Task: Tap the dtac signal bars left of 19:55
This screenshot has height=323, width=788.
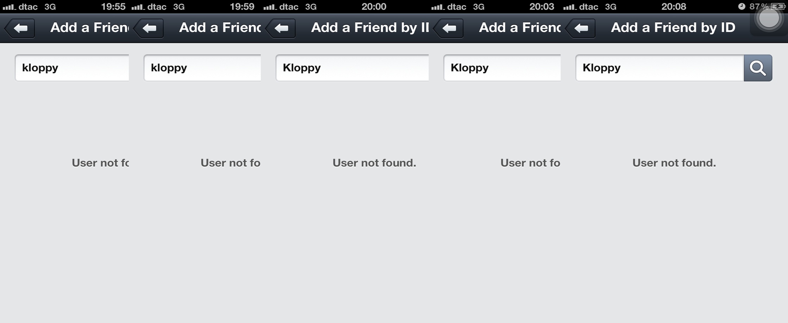Action: [9, 7]
